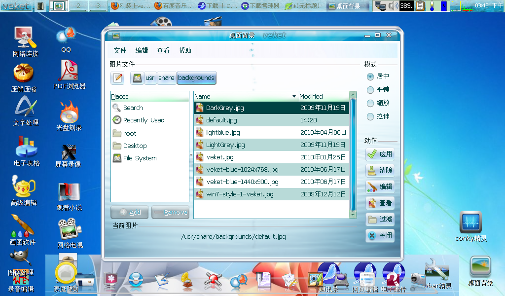
Task: Select the usr path segment
Action: (150, 78)
